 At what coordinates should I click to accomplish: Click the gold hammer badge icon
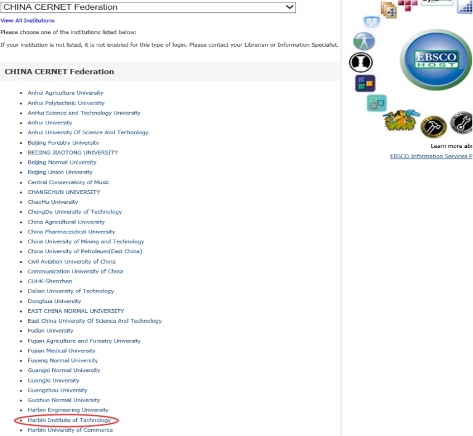click(x=433, y=126)
